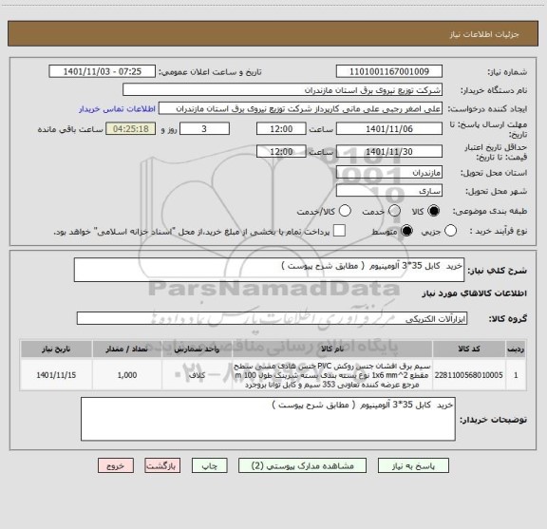
Task: Click the response deadline date 1401/11/06
Action: [389, 129]
